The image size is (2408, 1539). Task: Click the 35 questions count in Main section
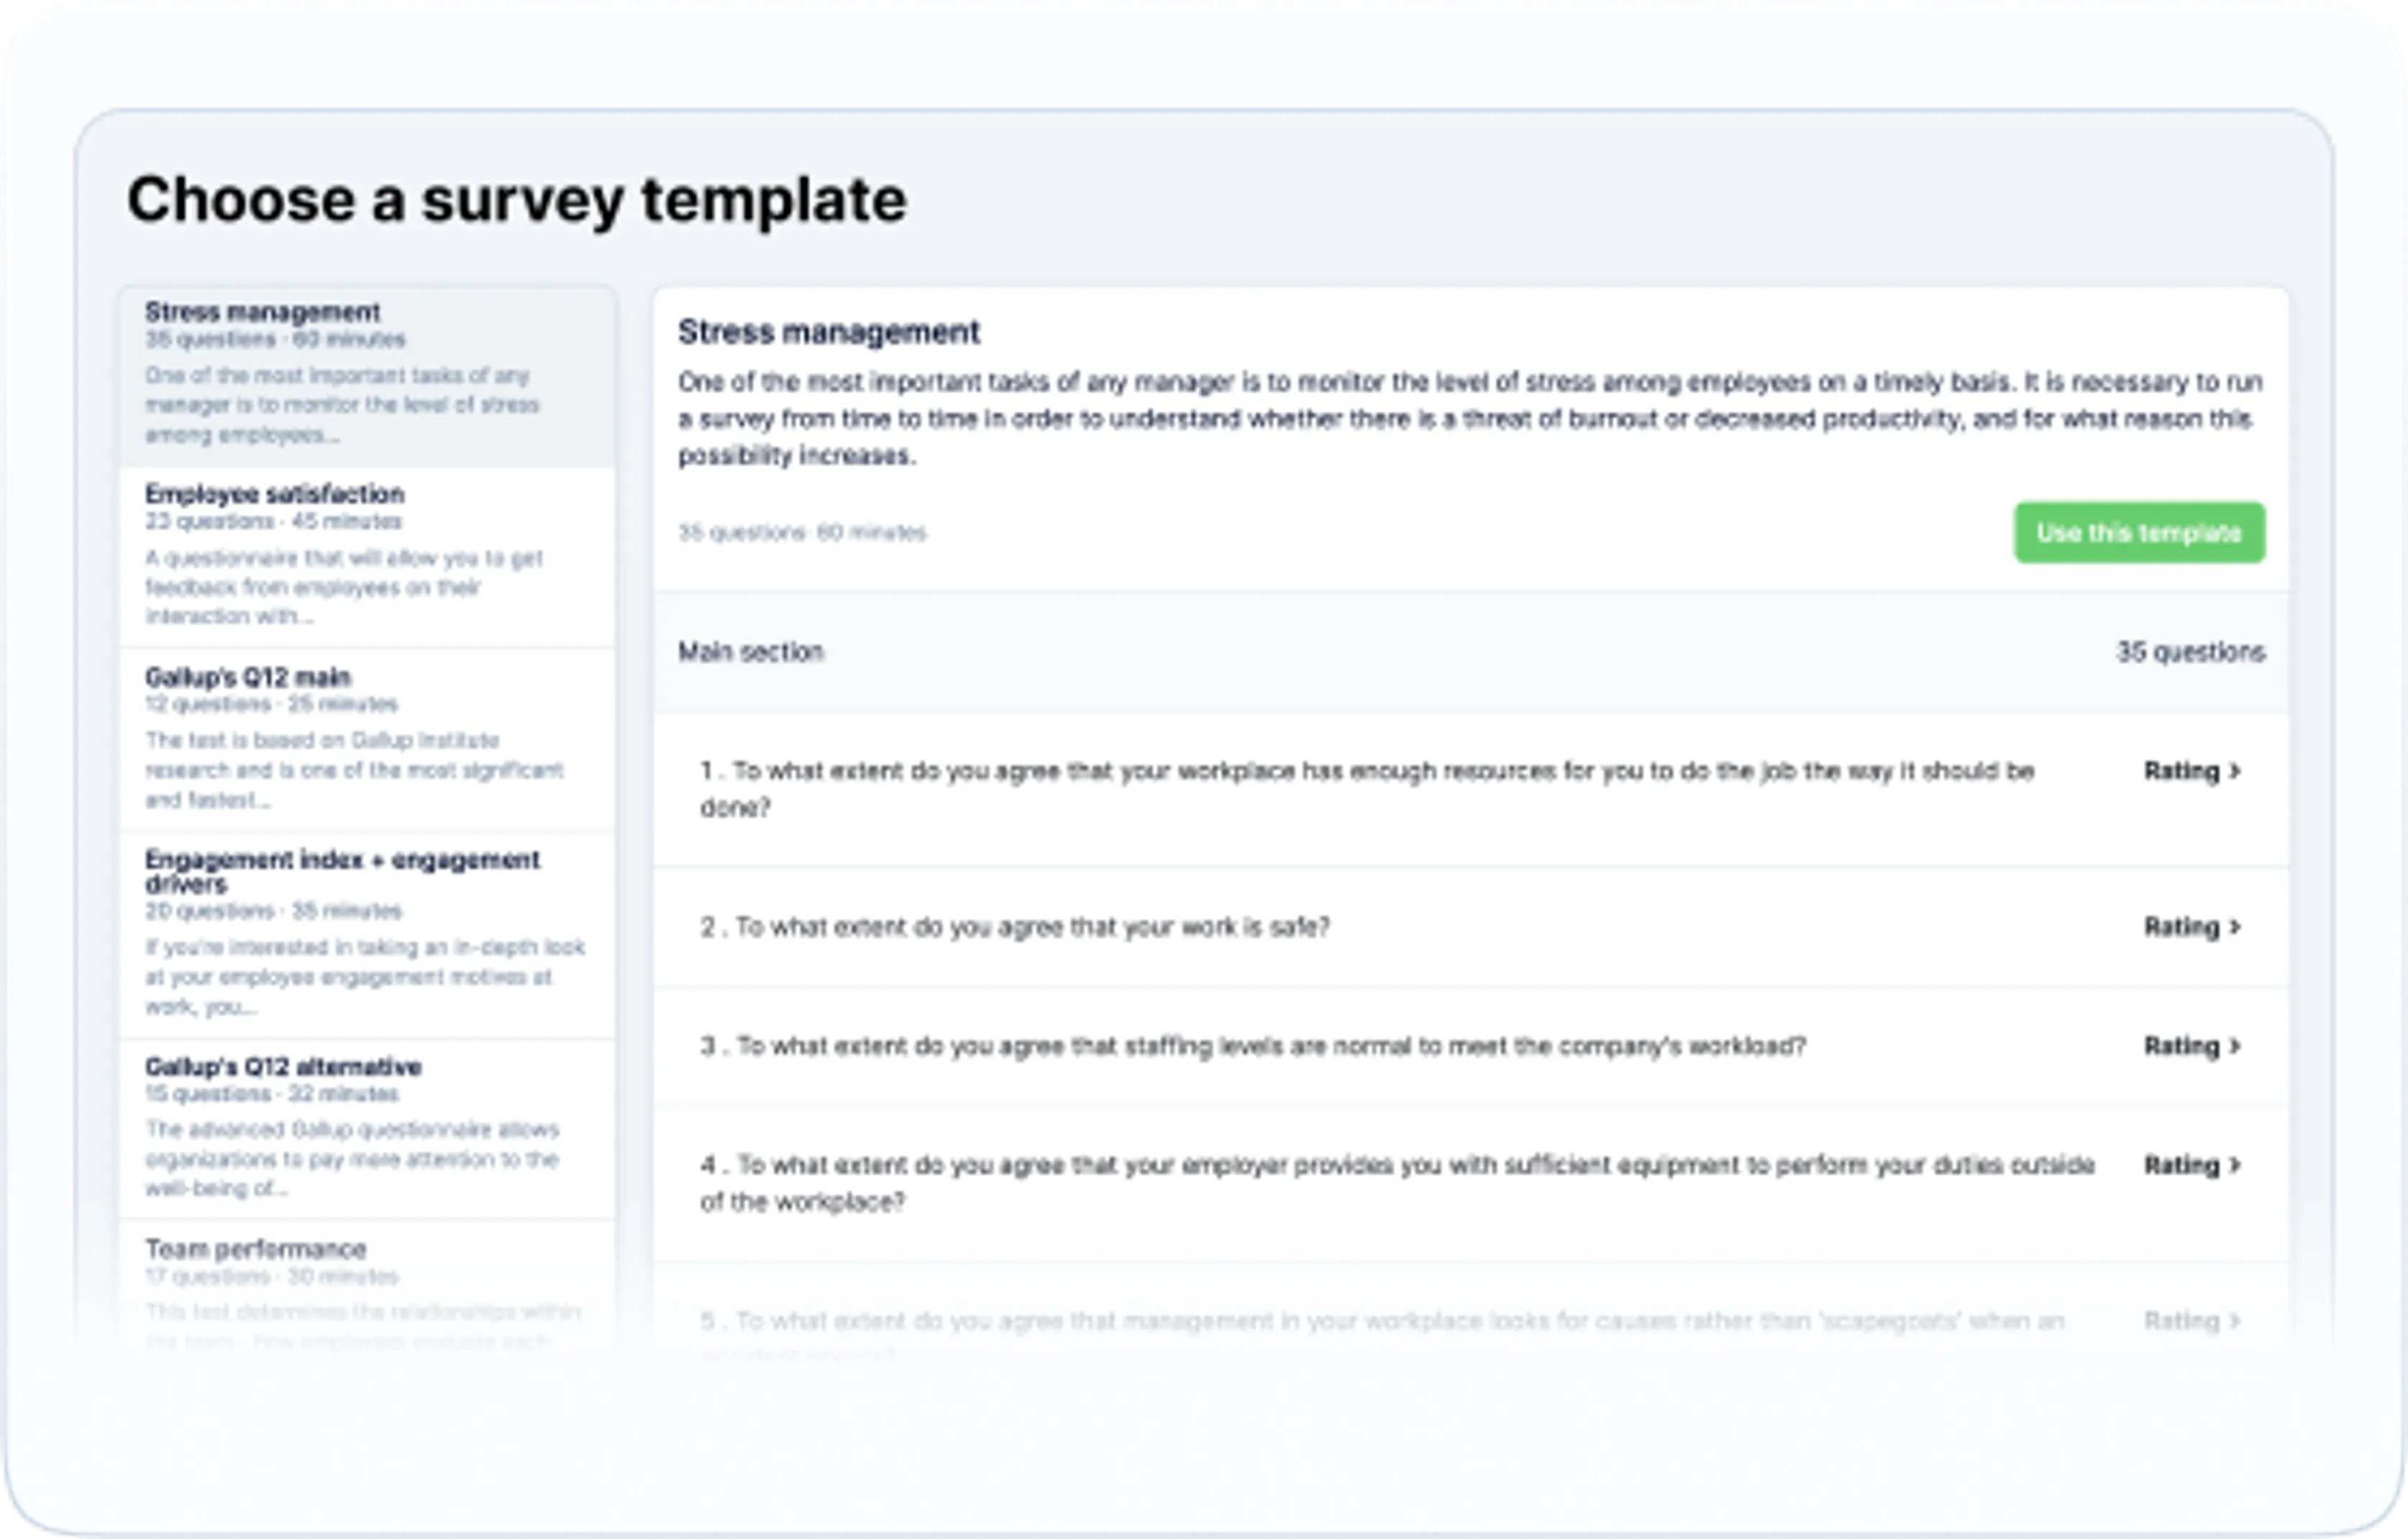click(2189, 652)
